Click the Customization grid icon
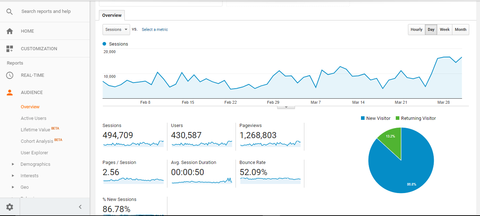Screen dimensions: 480x216 tap(9, 48)
